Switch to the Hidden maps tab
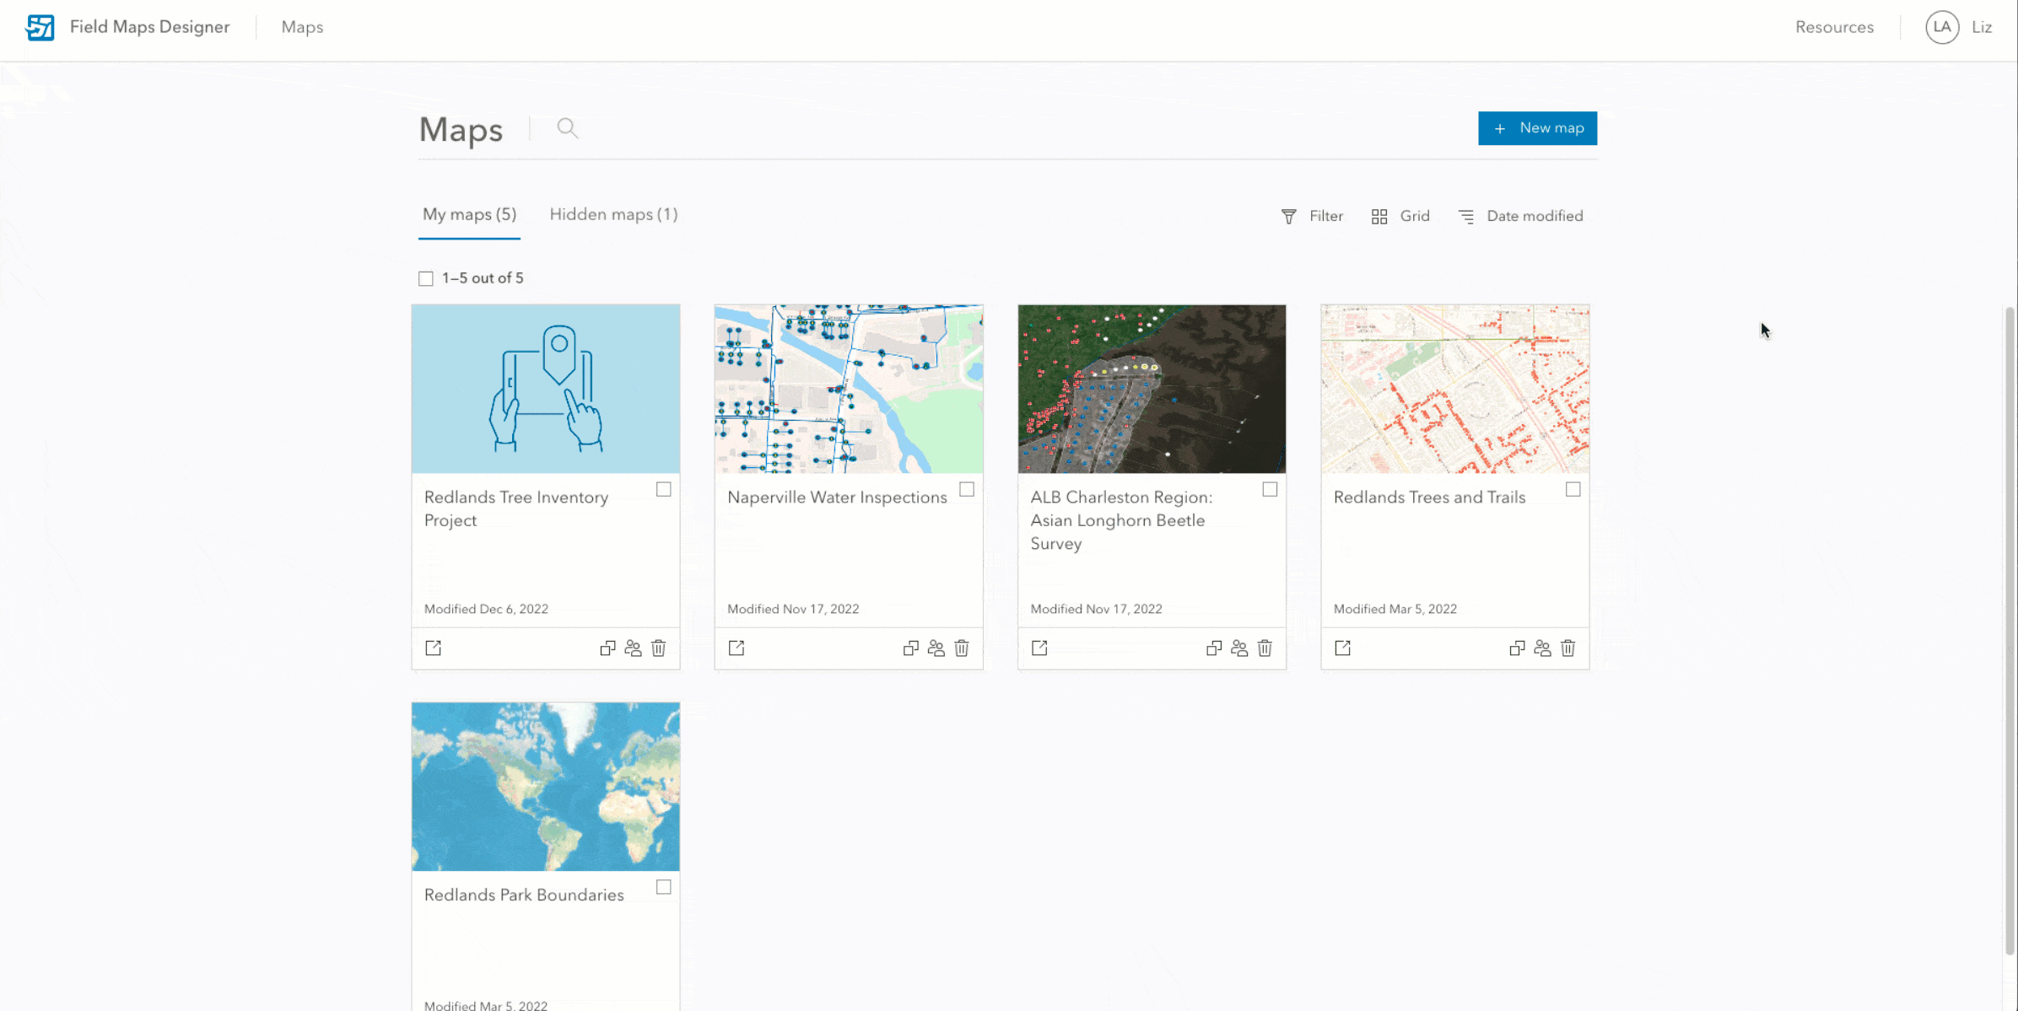This screenshot has width=2018, height=1011. (613, 214)
